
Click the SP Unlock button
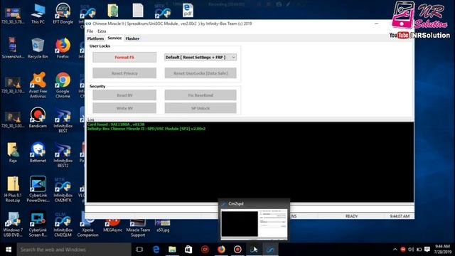pos(200,108)
